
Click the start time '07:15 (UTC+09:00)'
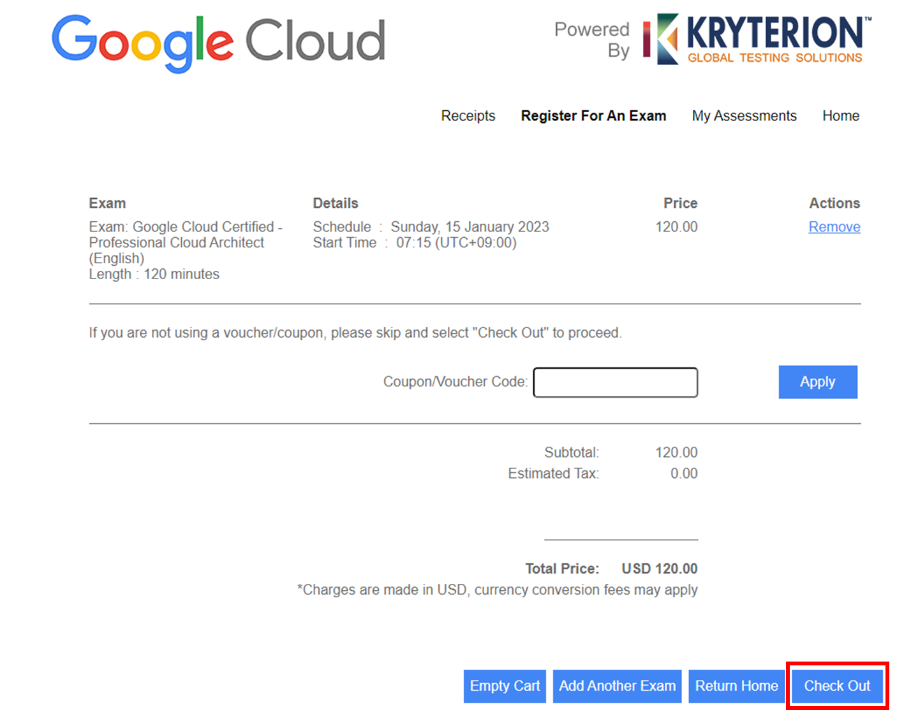(456, 243)
